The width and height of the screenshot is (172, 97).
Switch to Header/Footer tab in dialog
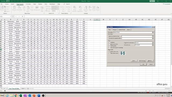pos(122,30)
